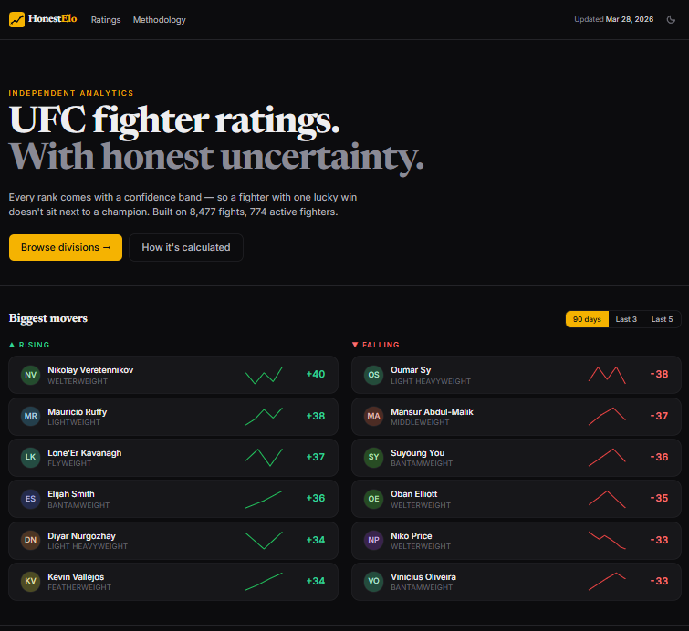The height and width of the screenshot is (631, 689).
Task: Open Mansur Abdul-Malik fighter name
Action: [x=432, y=412]
